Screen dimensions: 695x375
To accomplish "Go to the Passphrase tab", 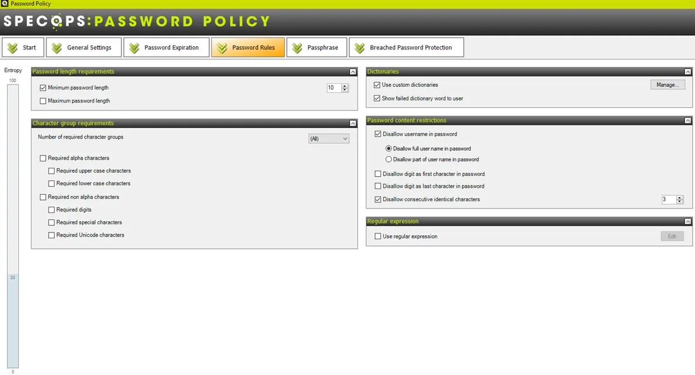I will click(316, 48).
